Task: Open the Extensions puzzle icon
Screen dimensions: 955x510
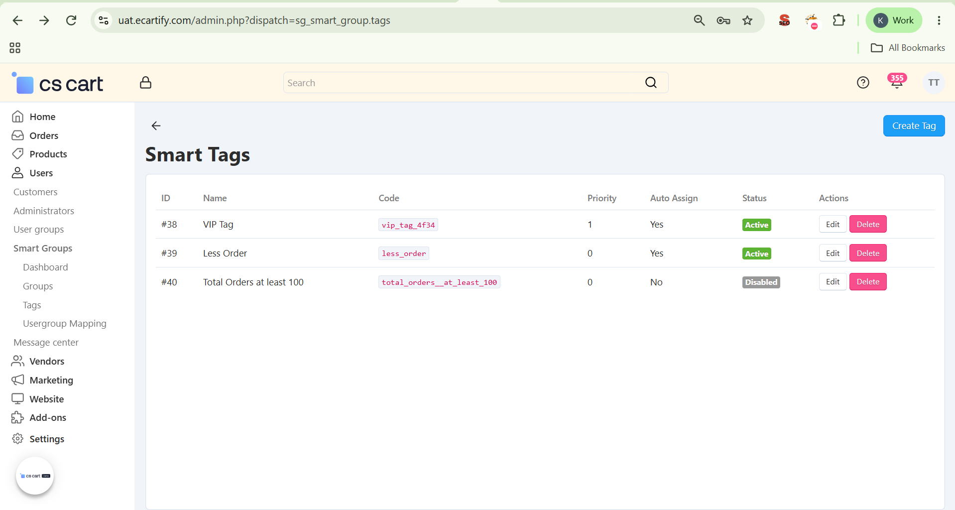Action: [839, 20]
